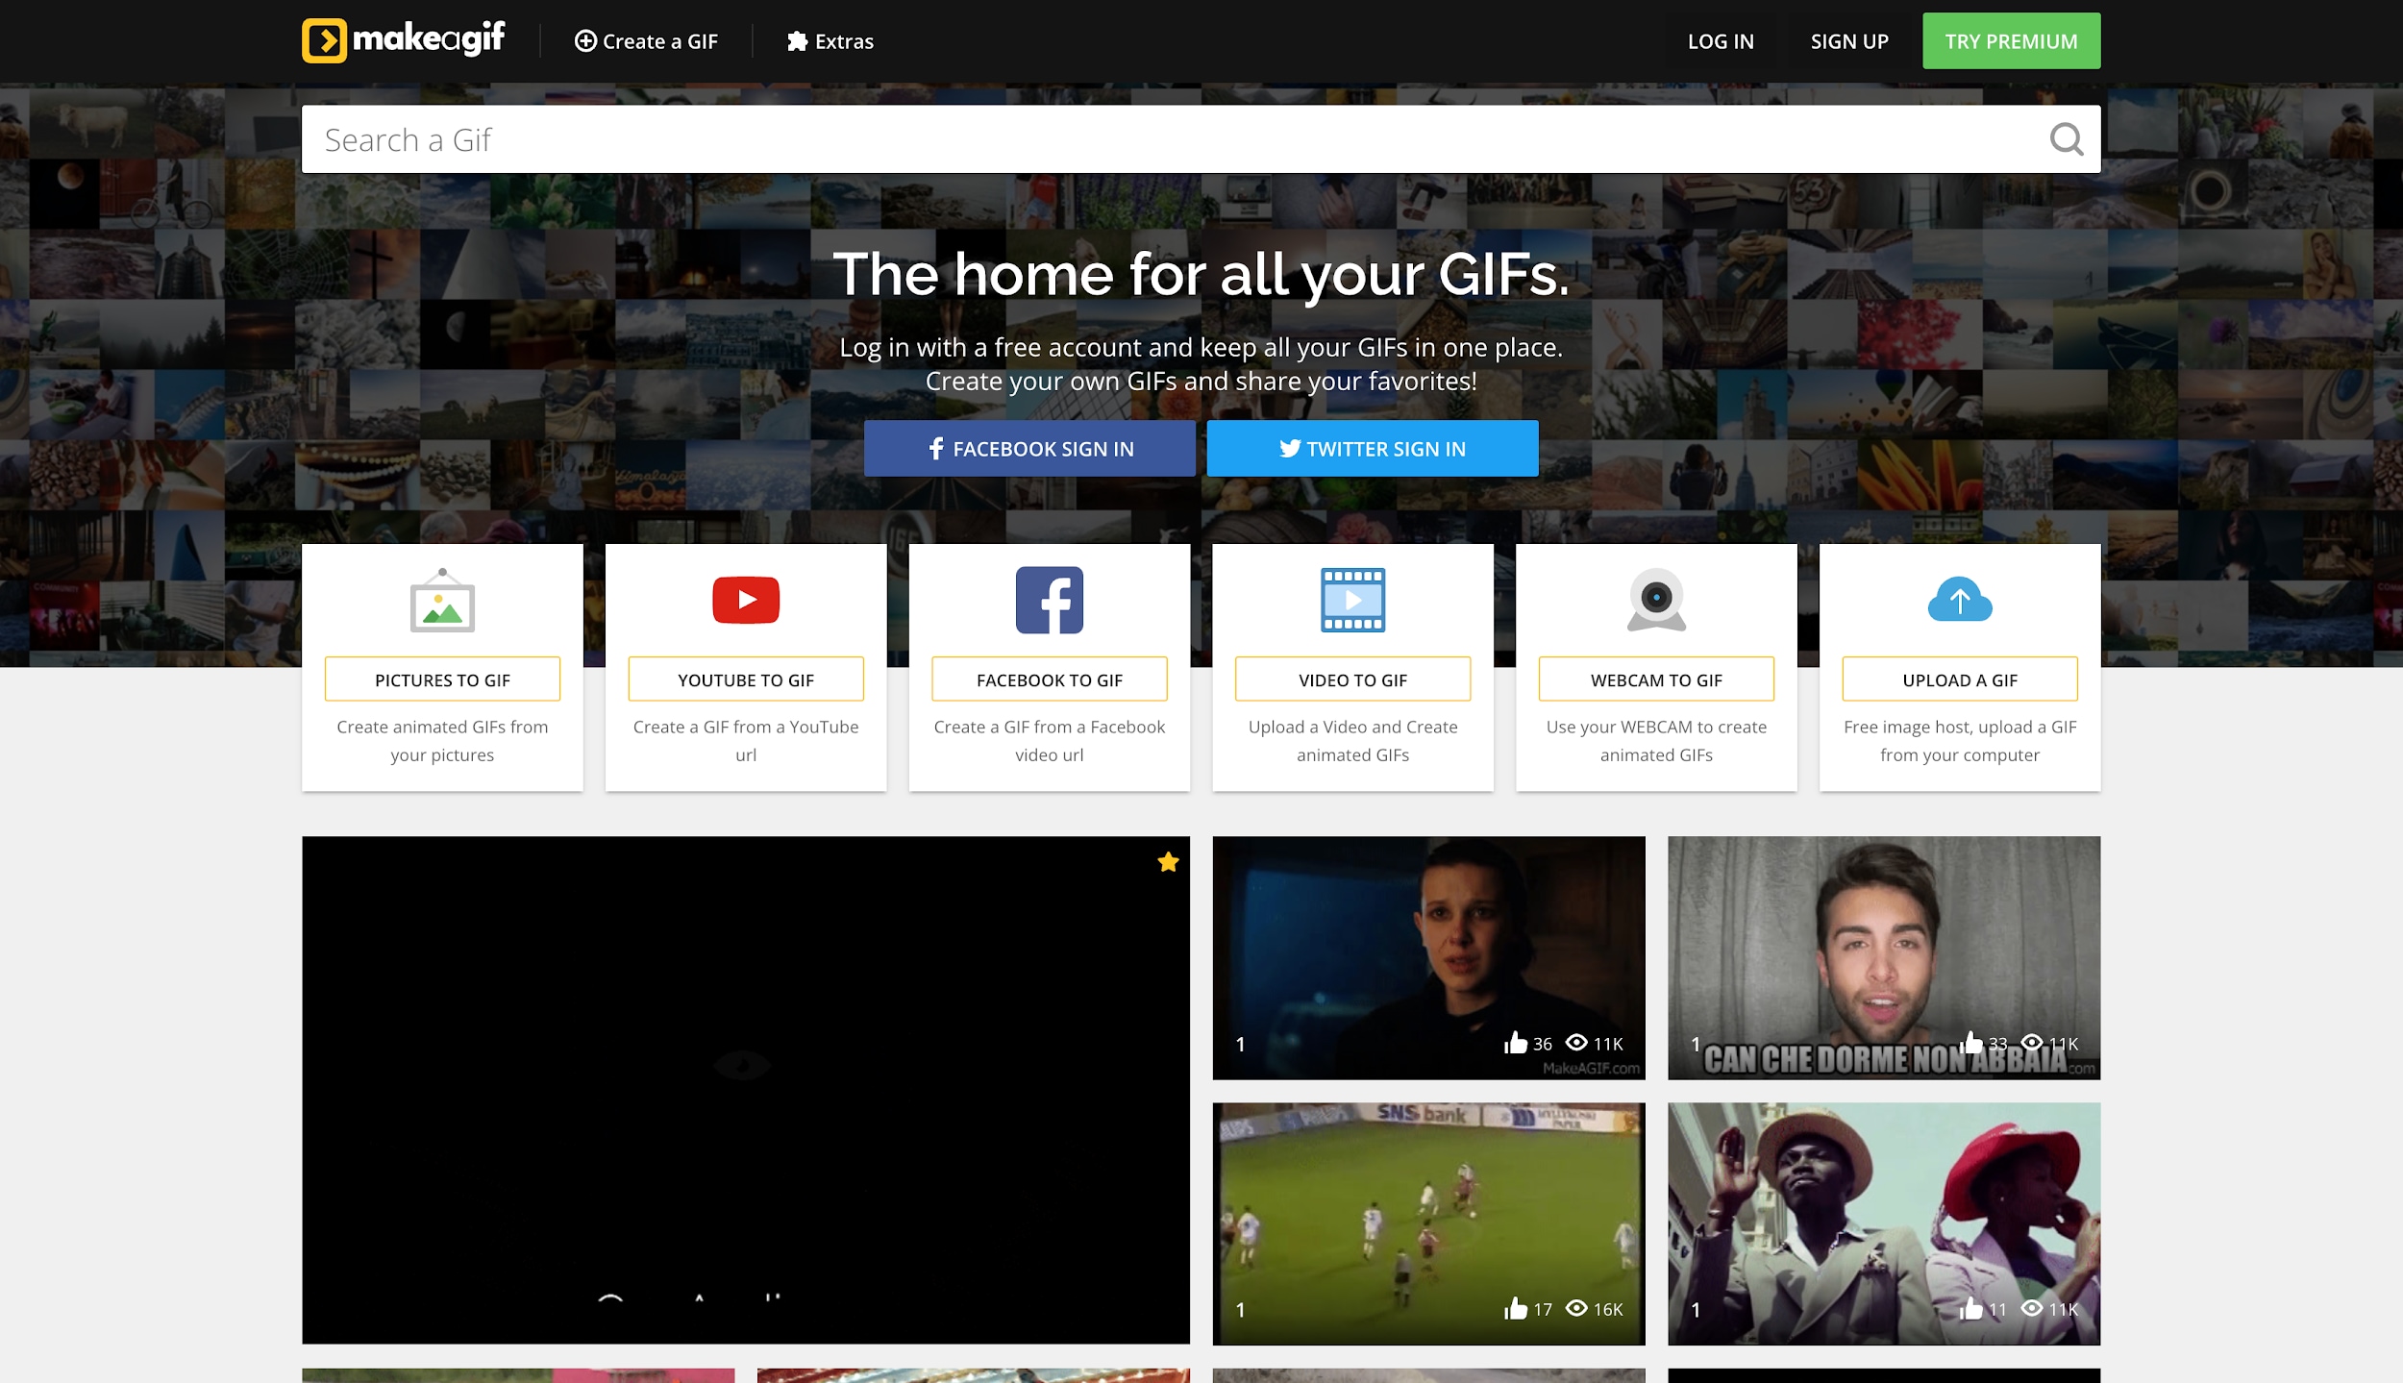This screenshot has height=1383, width=2403.
Task: Click the search magnifier icon
Action: [x=2065, y=139]
